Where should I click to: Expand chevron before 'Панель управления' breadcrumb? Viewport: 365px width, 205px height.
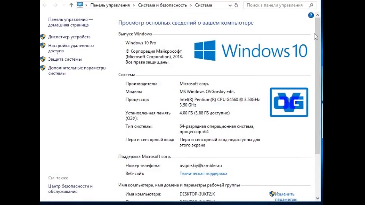(x=86, y=5)
